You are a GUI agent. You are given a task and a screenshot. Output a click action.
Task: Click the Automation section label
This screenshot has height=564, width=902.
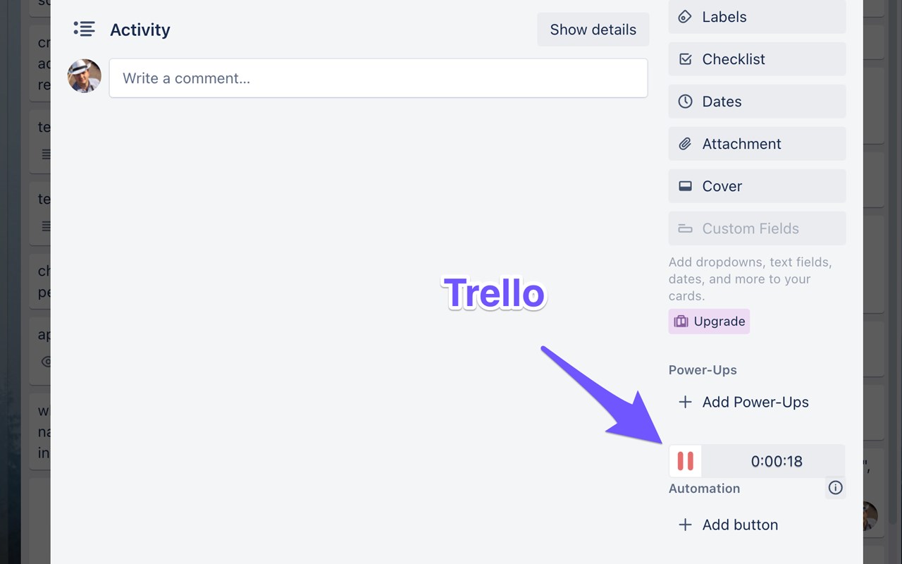pos(704,489)
